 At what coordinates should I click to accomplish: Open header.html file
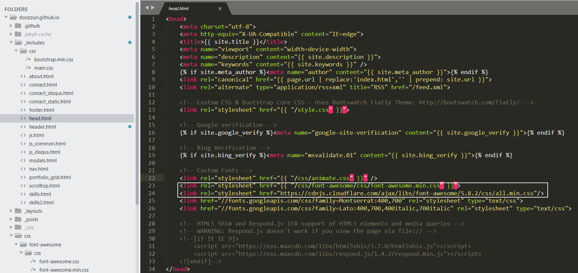[x=42, y=127]
